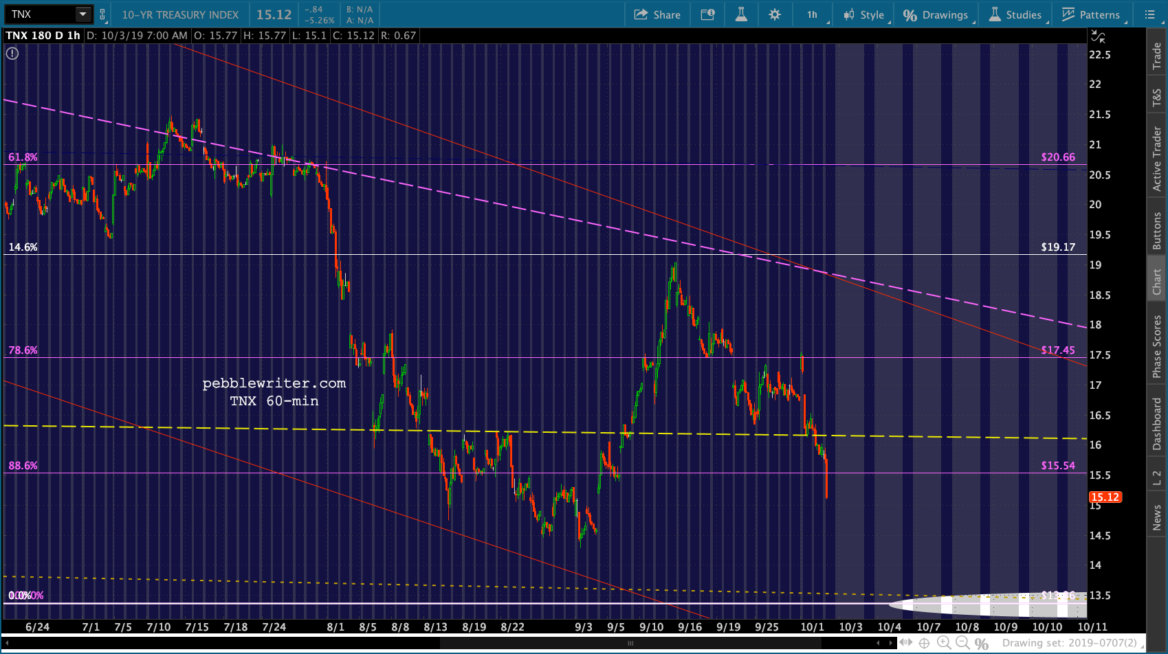This screenshot has height=654, width=1168.
Task: Click the 88.6% retracement label
Action: (23, 466)
